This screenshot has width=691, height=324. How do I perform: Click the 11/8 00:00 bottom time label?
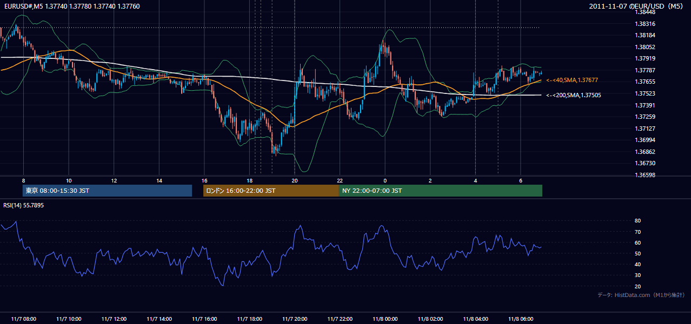click(385, 319)
